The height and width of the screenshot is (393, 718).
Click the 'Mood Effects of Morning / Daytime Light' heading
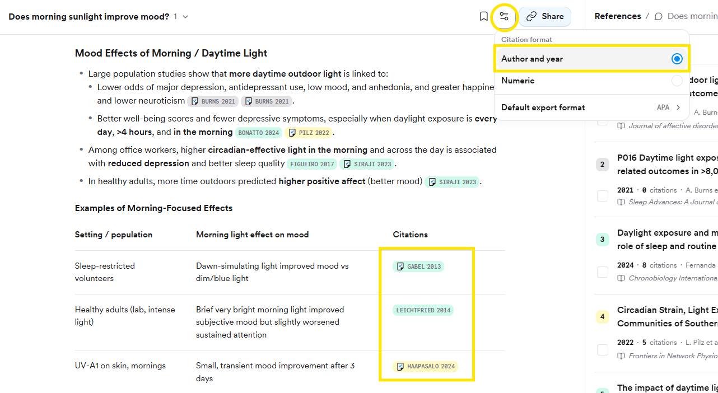tap(171, 53)
